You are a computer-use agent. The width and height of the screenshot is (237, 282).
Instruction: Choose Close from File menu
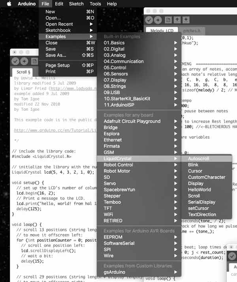(68, 43)
